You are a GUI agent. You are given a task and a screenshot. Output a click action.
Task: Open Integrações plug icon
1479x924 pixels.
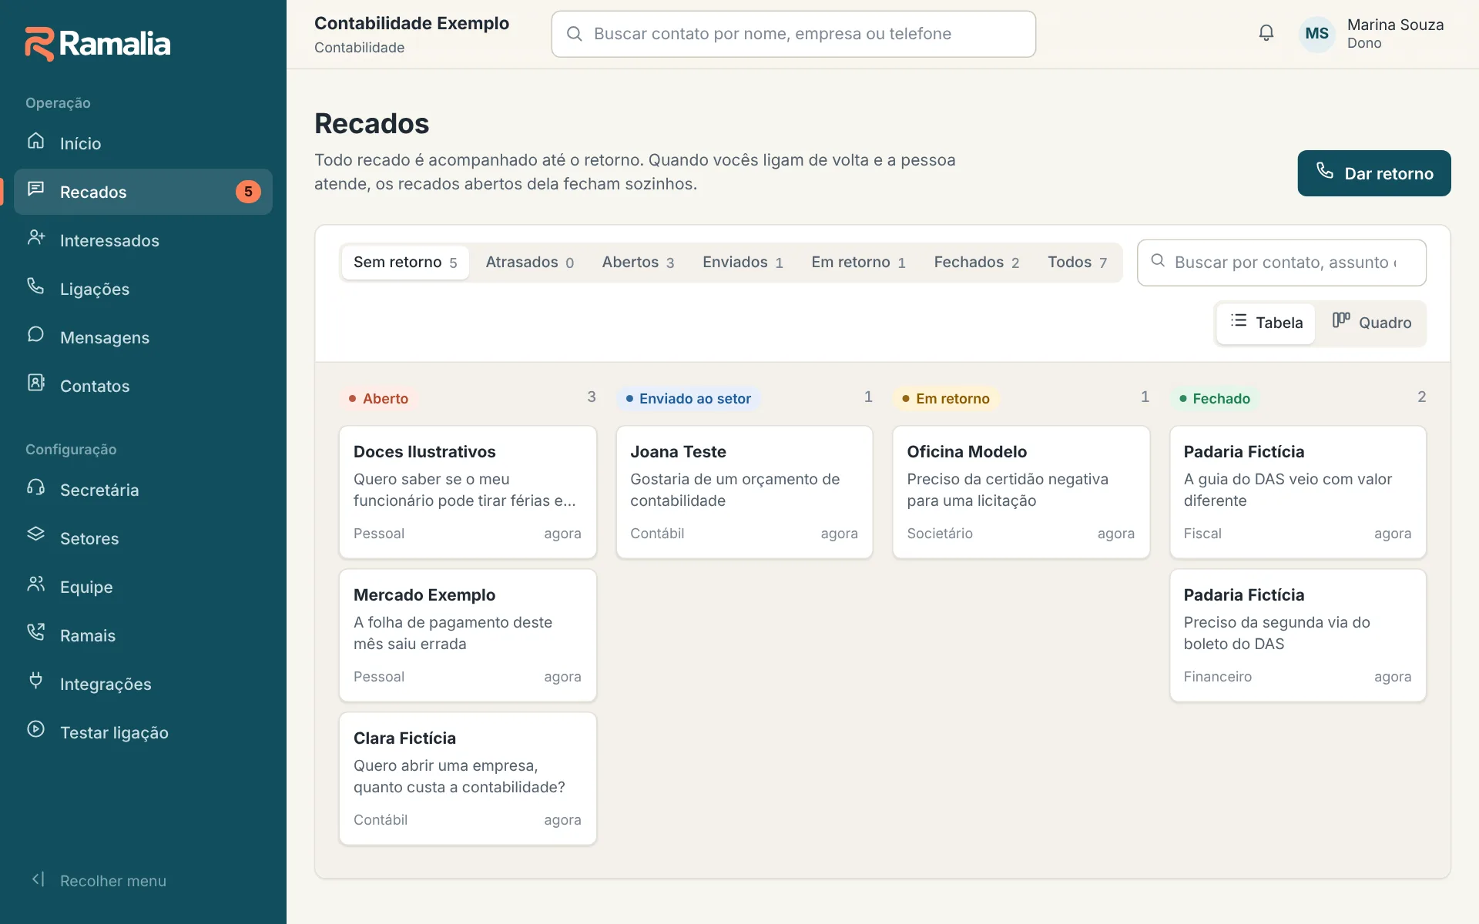tap(36, 681)
